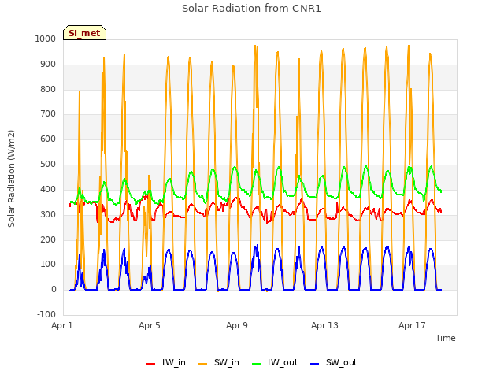Click the 900 y-axis tick label
This screenshot has height=378, width=504.
pos(48,65)
